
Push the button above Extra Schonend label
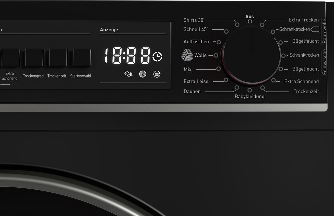click(10, 58)
